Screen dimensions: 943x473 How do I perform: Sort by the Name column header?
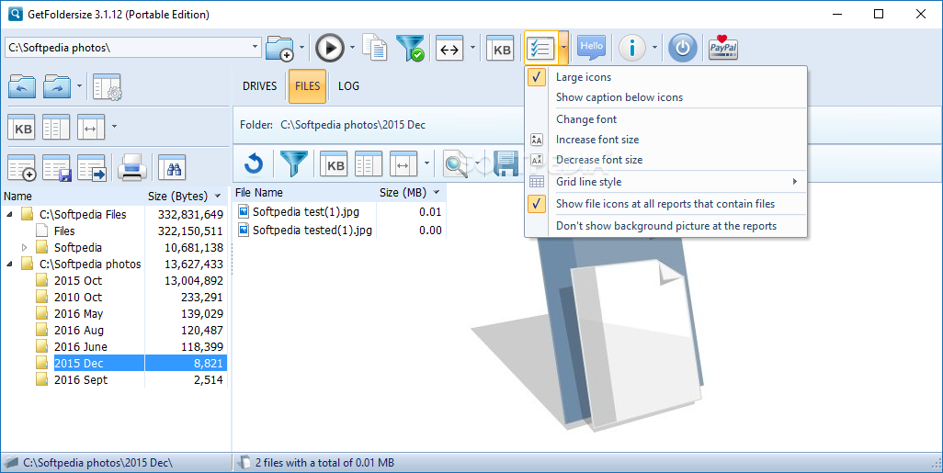tap(73, 196)
